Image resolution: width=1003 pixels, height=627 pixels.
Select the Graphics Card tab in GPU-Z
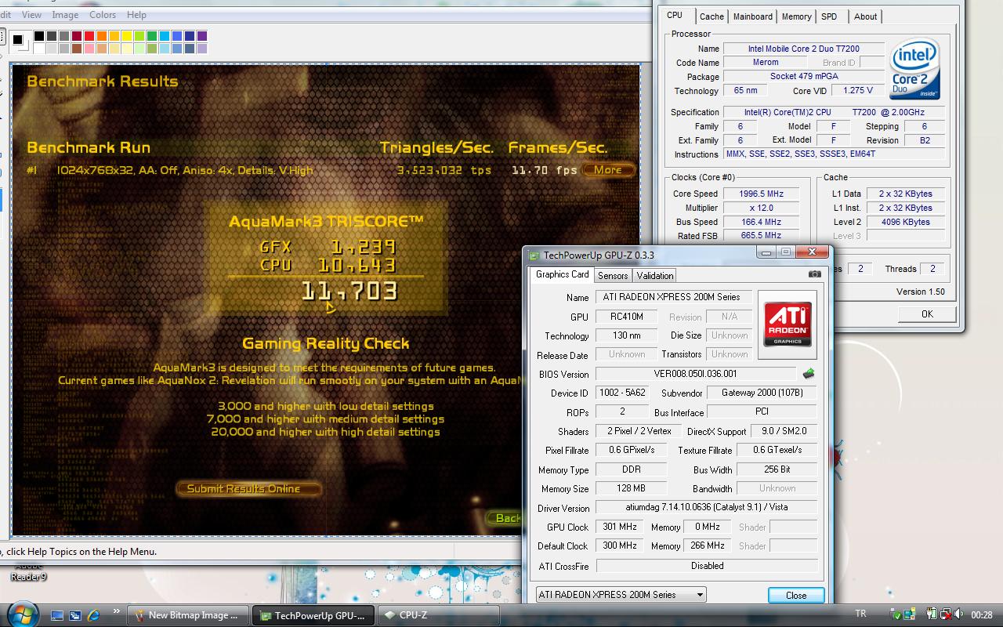pos(562,274)
